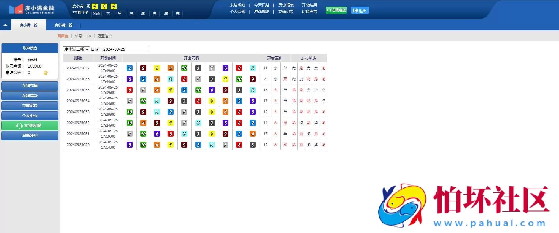Click the fish logo of 怕坏社区 watermark
559x233 pixels.
point(402,205)
